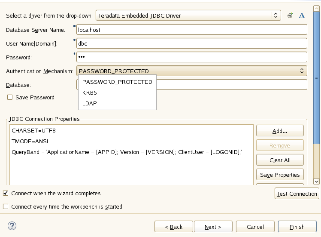Screen dimensions: 321x237
Task: Open the Teradata Embedded JDBC Driver drop-down
Action: point(188,15)
